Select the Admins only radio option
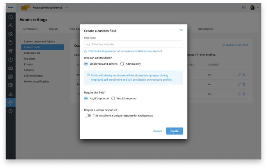Image resolution: width=267 pixels, height=168 pixels. 122,64
